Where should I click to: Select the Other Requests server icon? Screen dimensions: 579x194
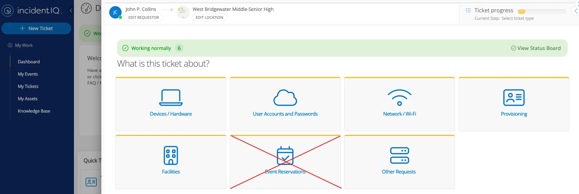point(400,155)
